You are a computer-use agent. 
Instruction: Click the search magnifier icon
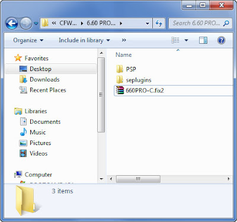point(226,23)
